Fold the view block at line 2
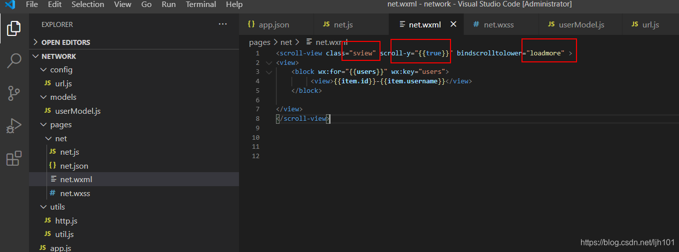The image size is (679, 252). [269, 62]
